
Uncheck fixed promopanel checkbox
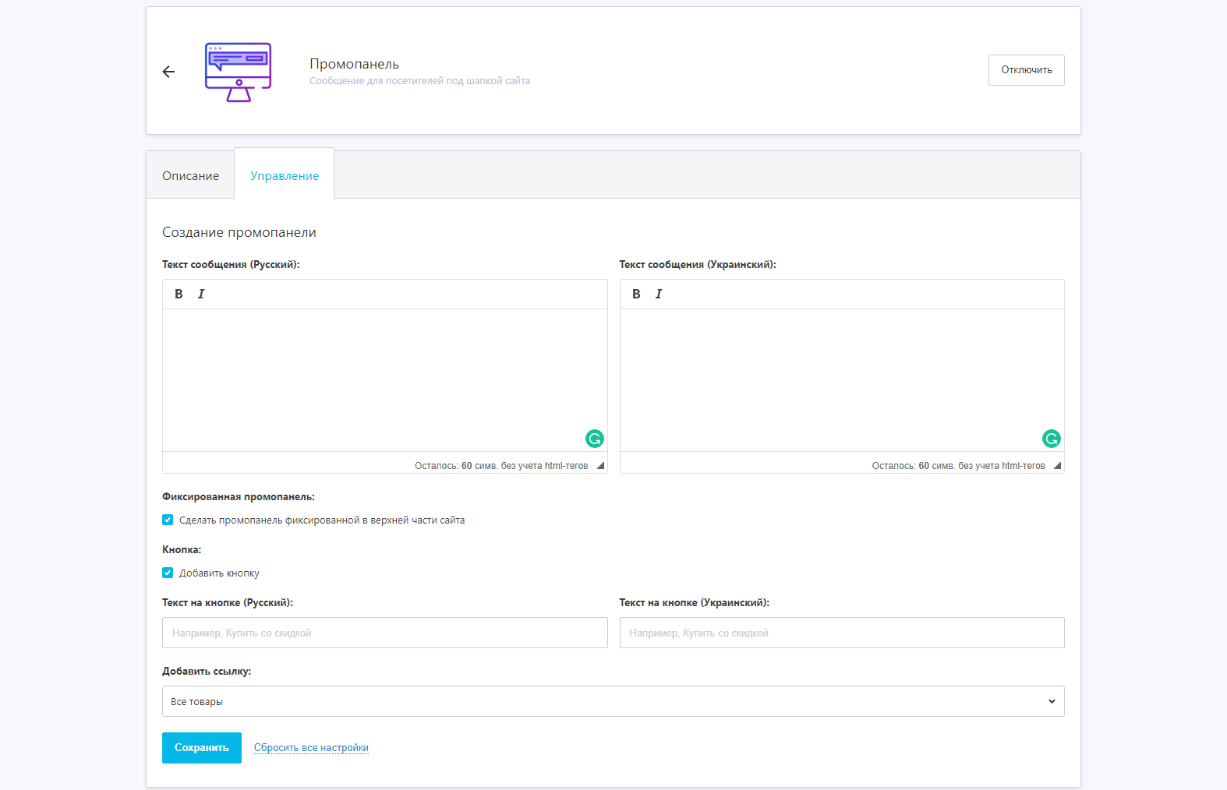(x=168, y=520)
